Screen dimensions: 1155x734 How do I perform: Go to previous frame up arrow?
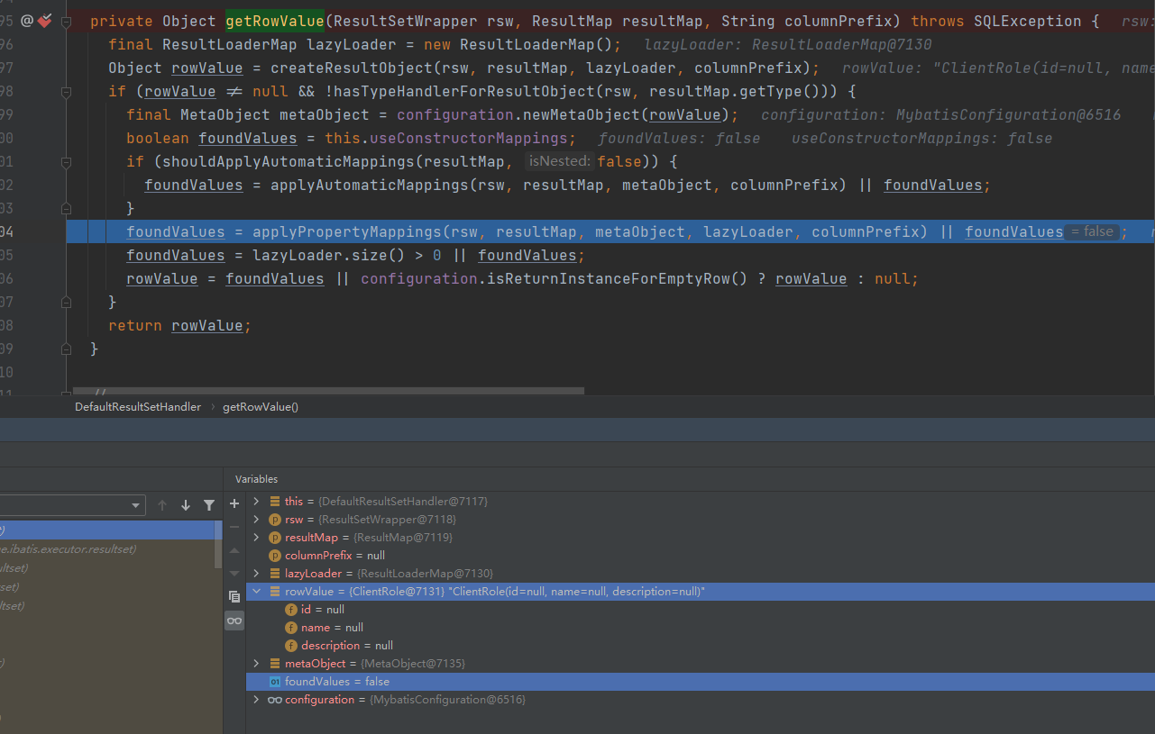coord(162,505)
